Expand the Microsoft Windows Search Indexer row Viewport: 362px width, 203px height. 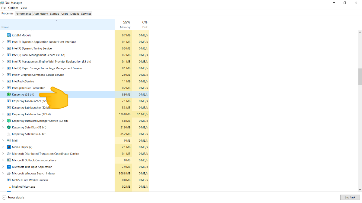click(3, 174)
